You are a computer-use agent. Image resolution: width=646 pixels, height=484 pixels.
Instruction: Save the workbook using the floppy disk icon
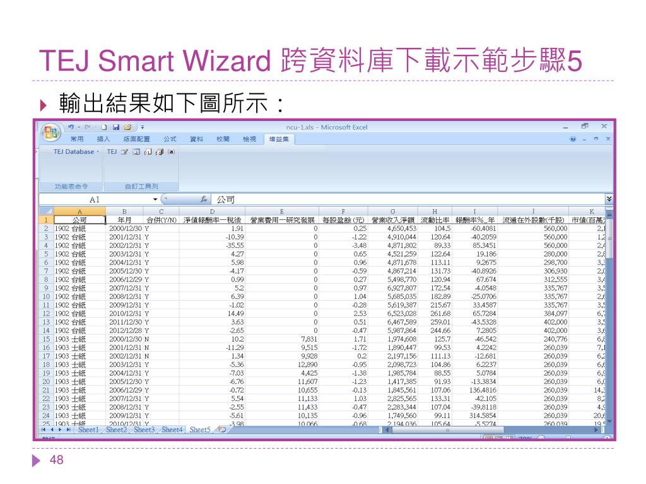[116, 127]
